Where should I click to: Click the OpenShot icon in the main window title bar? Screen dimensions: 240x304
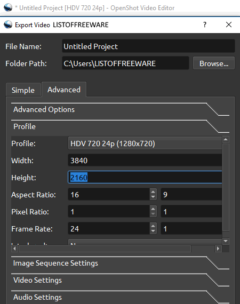8,7
